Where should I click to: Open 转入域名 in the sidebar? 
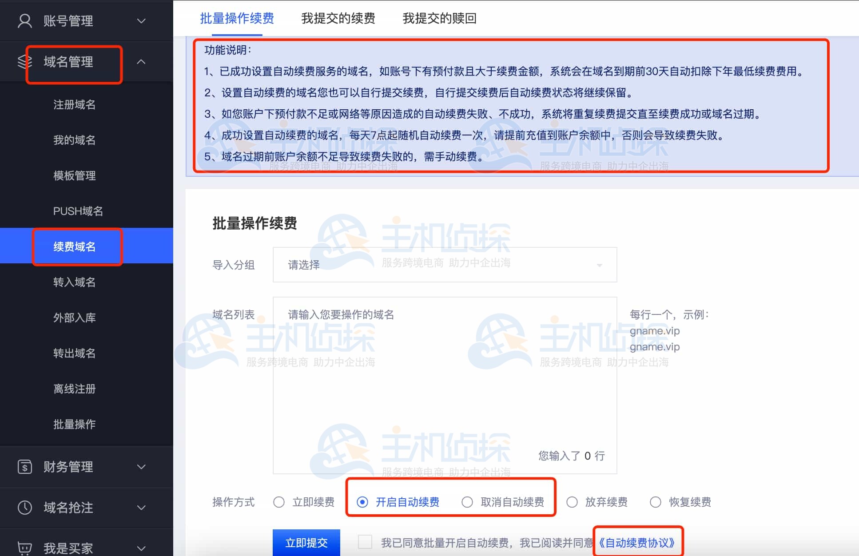(74, 282)
